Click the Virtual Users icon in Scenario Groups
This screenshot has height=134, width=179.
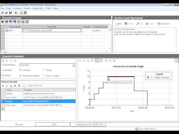(x=7, y=22)
